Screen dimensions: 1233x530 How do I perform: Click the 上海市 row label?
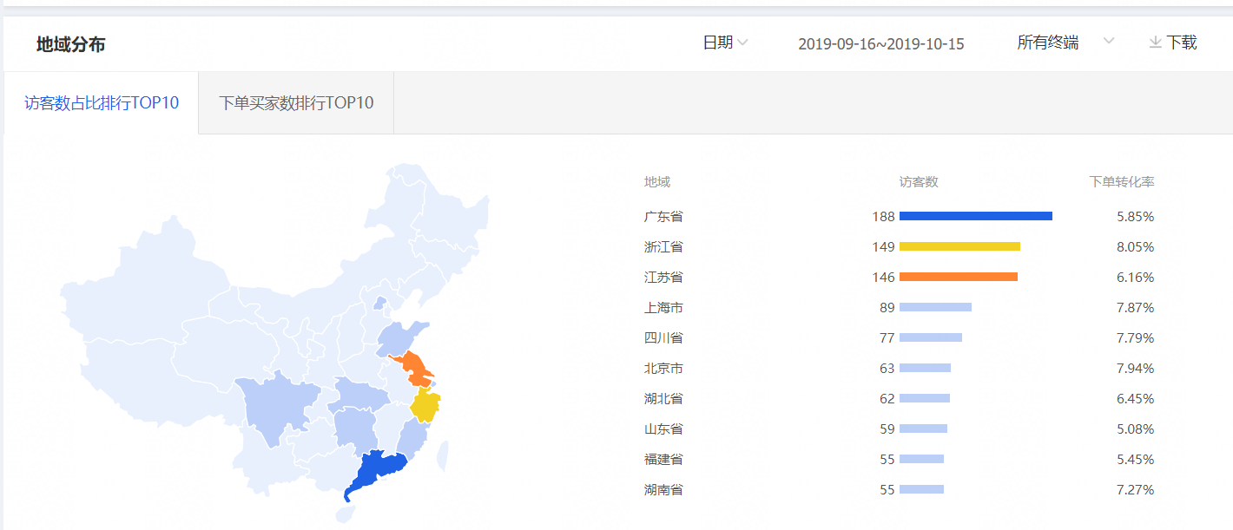click(x=663, y=308)
